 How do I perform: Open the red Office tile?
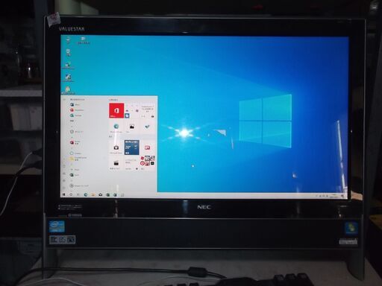tap(116, 110)
